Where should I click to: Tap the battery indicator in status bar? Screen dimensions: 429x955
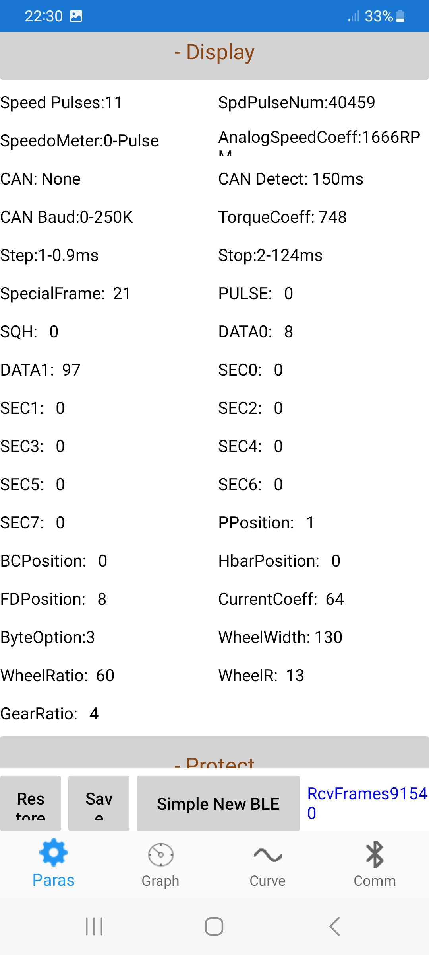click(400, 16)
